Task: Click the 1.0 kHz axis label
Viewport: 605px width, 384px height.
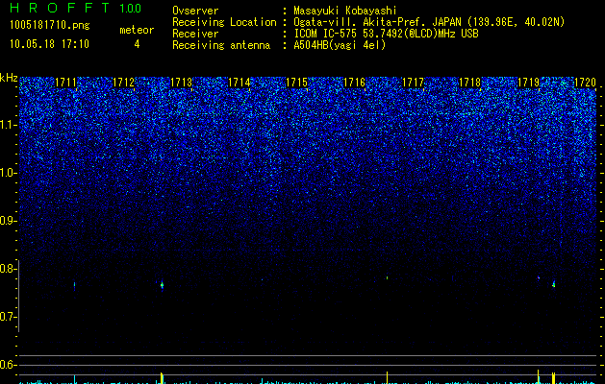Action: [x=8, y=173]
